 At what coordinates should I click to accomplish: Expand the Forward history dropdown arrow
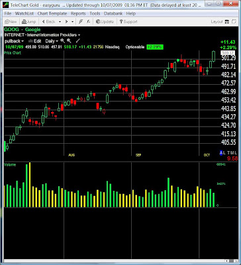click(x=72, y=22)
